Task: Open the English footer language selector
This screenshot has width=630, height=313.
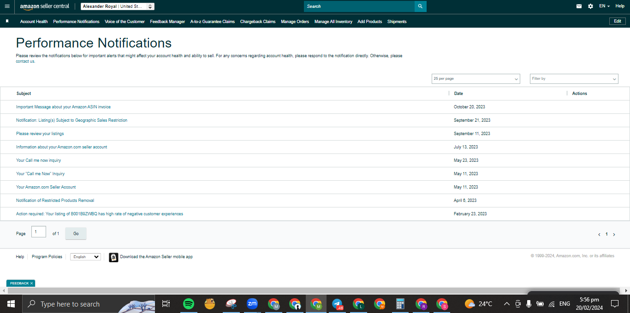Action: [85, 257]
